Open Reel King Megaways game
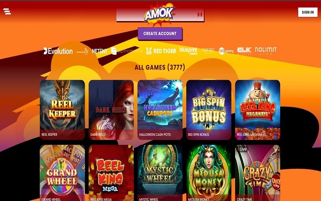Screen dimensions: 321x201 click(x=258, y=110)
